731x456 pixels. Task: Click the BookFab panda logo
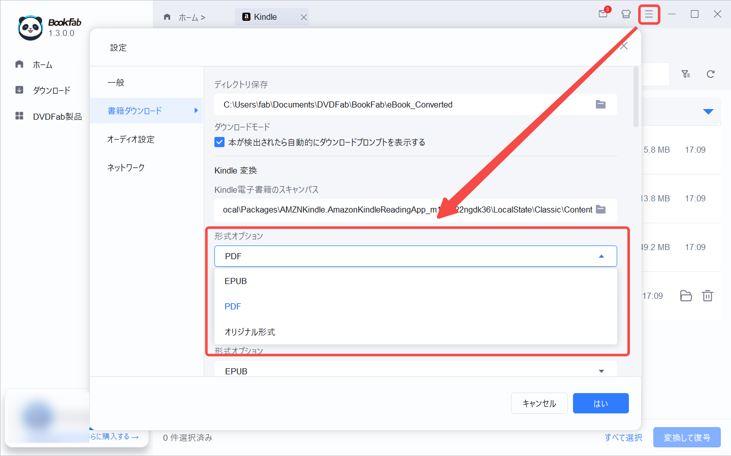30,27
